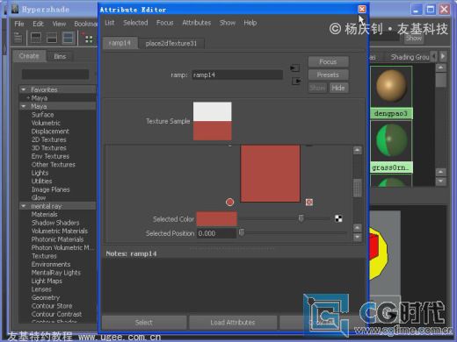Screen dimensions: 457x342
Task: Open the Show menu in Attribute Editor
Action: pos(228,23)
